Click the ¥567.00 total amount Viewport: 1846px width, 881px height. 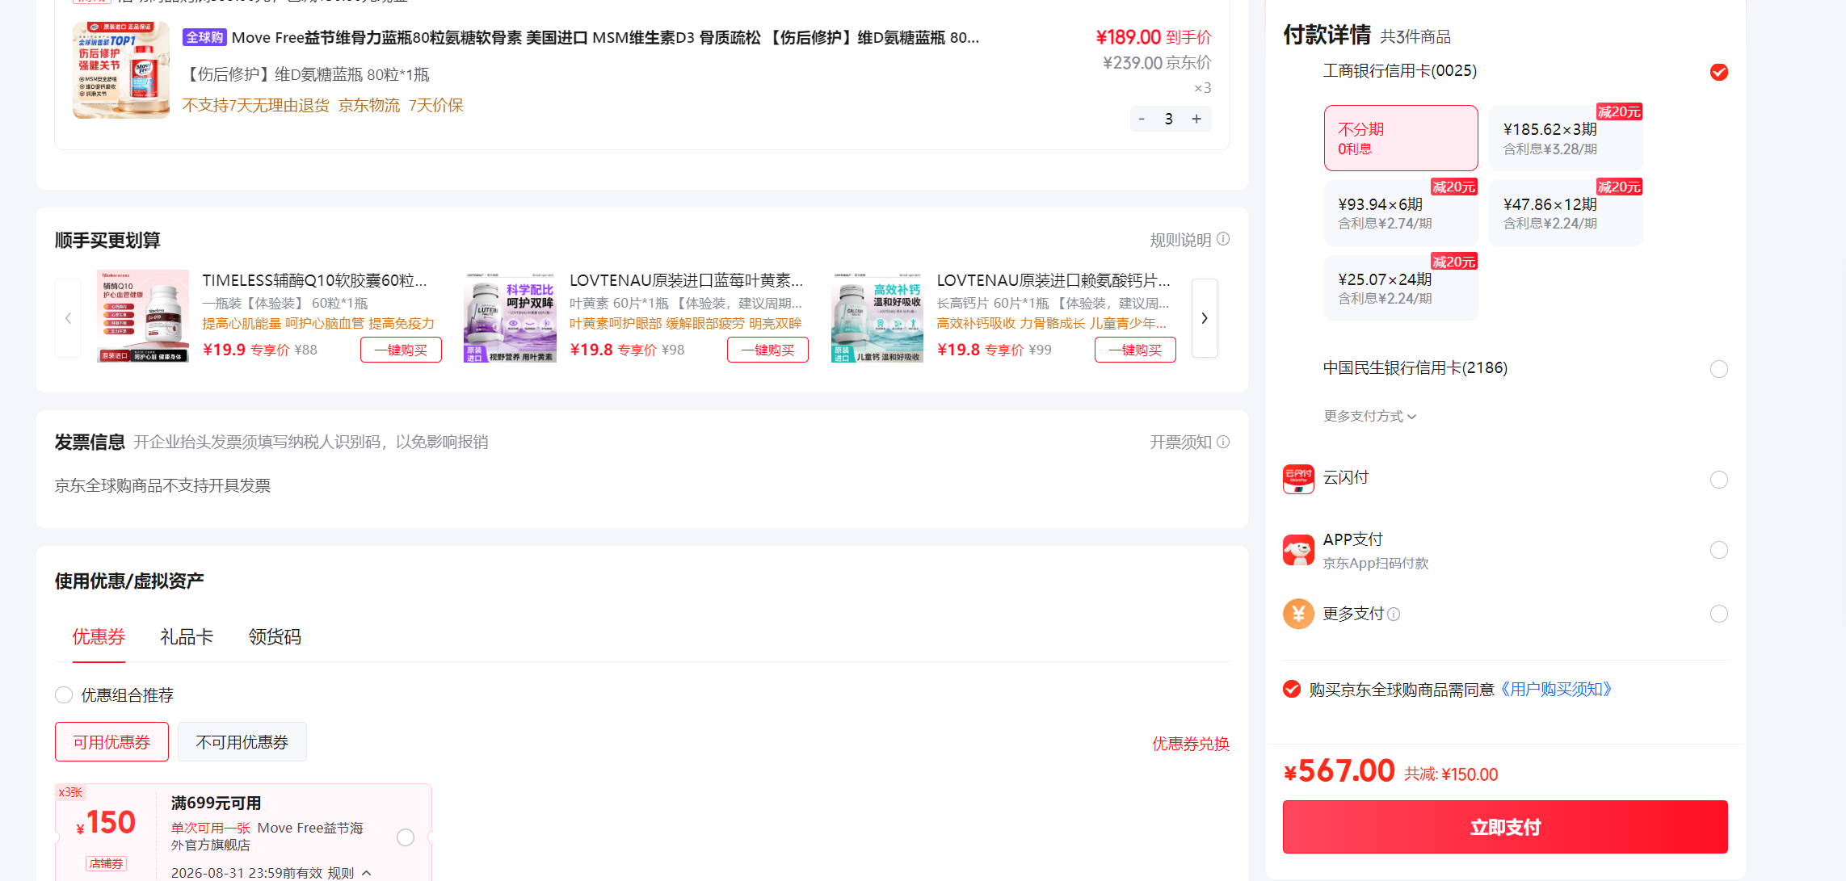pos(1339,771)
